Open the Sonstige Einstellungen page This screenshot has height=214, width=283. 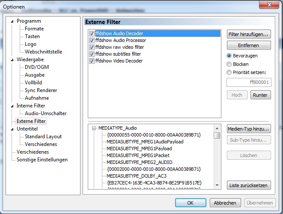[42, 160]
